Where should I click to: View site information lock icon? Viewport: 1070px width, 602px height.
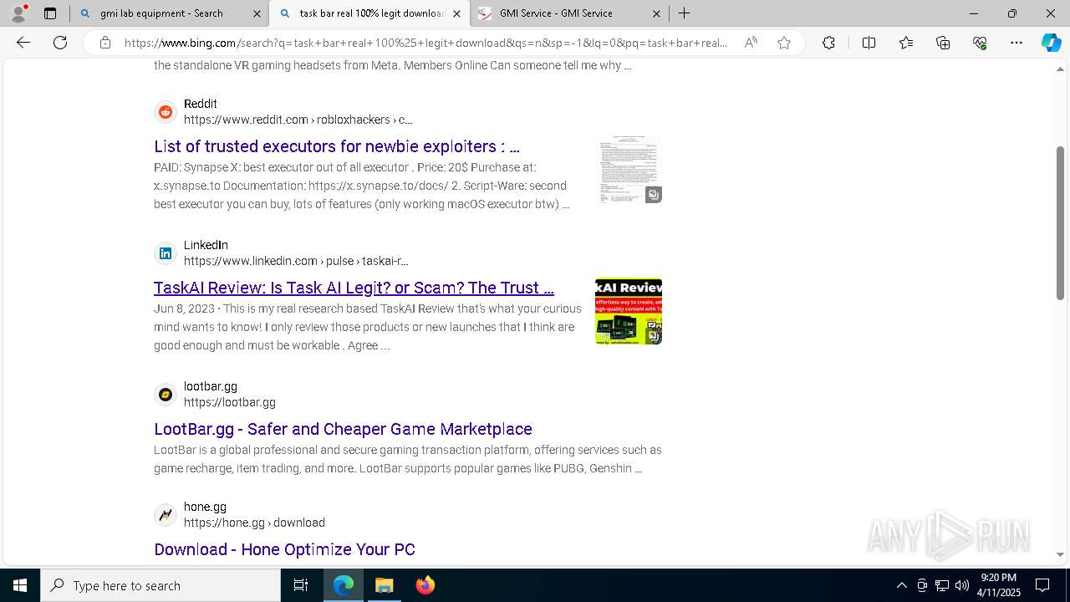pos(104,43)
